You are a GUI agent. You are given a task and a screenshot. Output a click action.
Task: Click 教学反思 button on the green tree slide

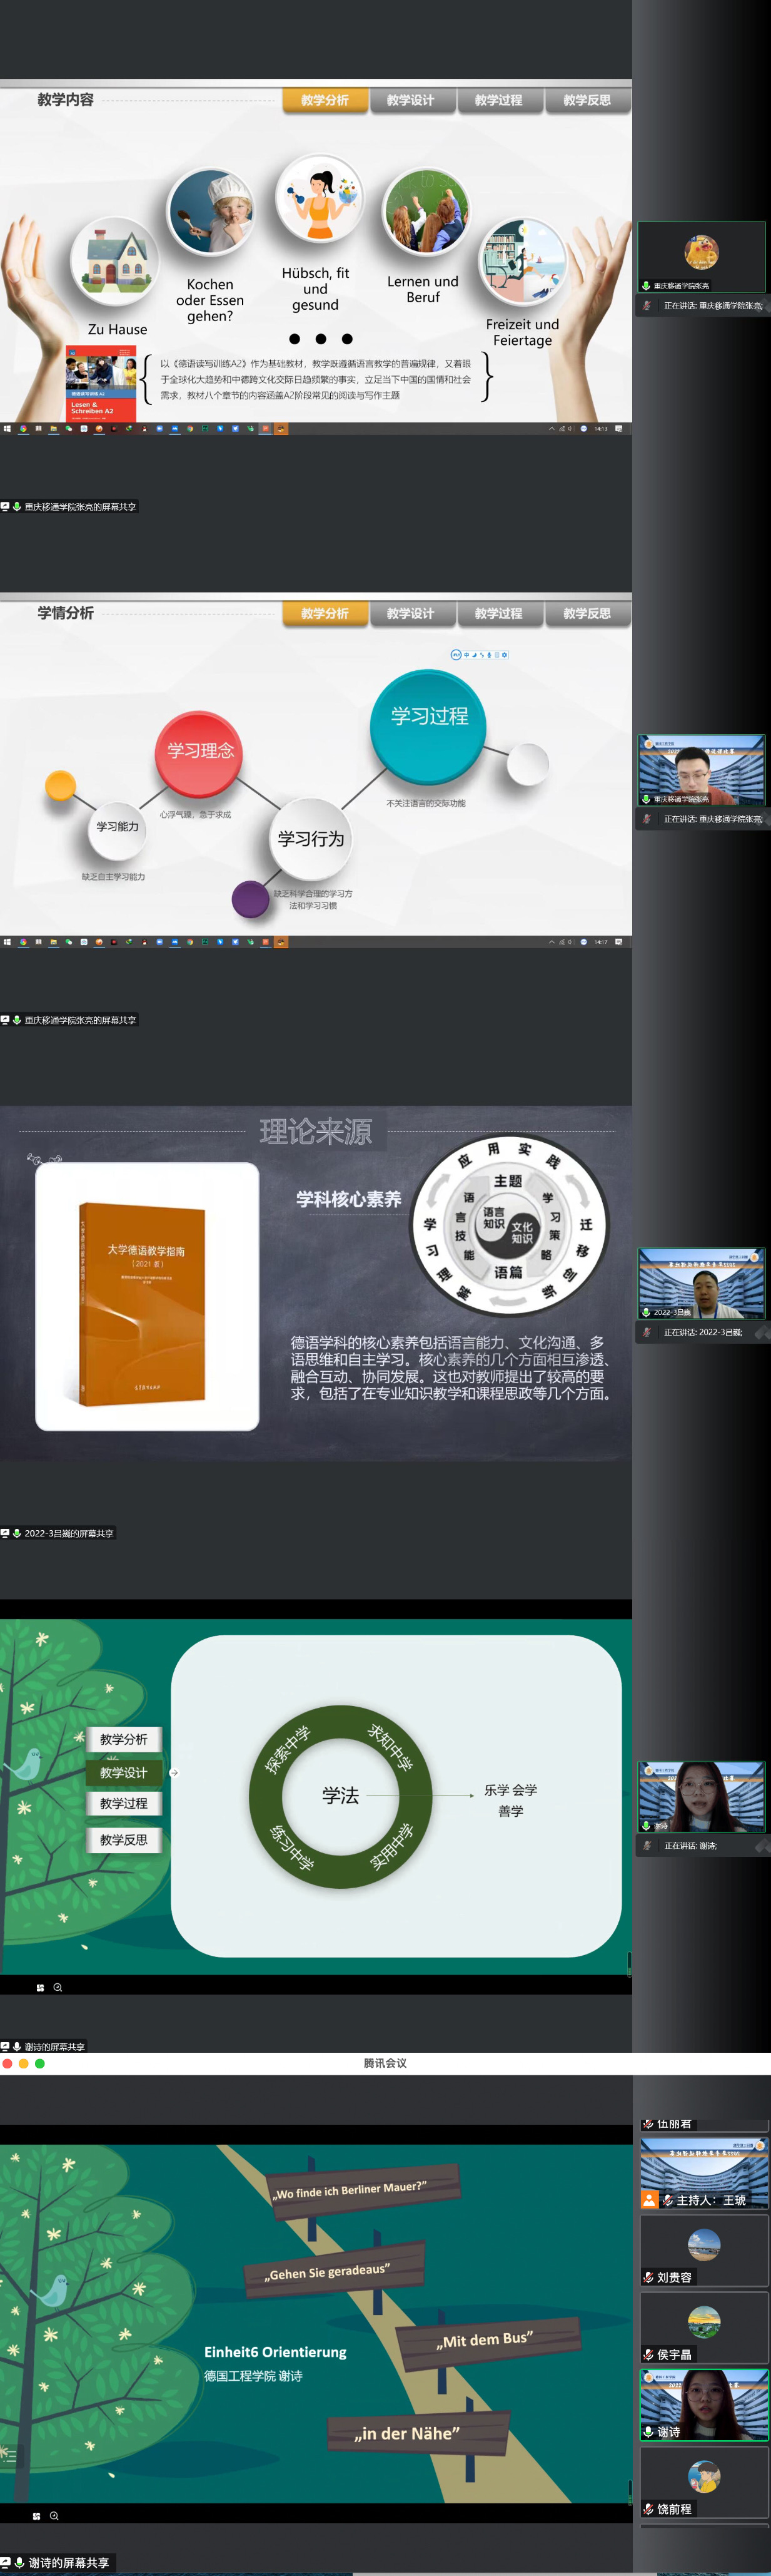(x=124, y=1839)
